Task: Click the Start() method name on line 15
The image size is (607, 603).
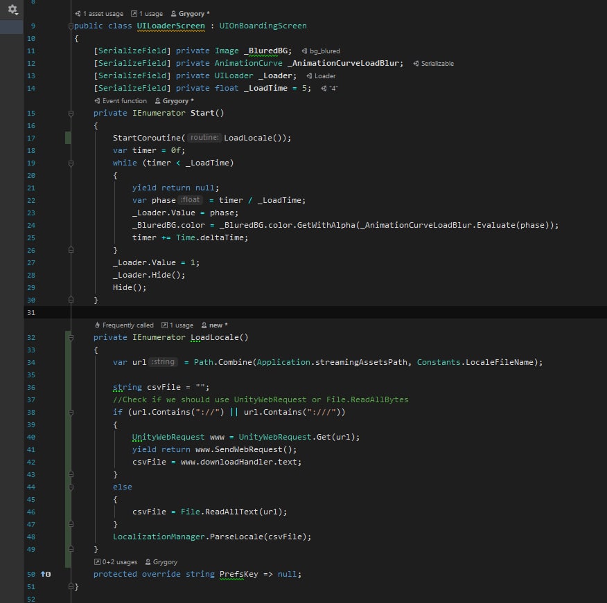Action: [202, 113]
